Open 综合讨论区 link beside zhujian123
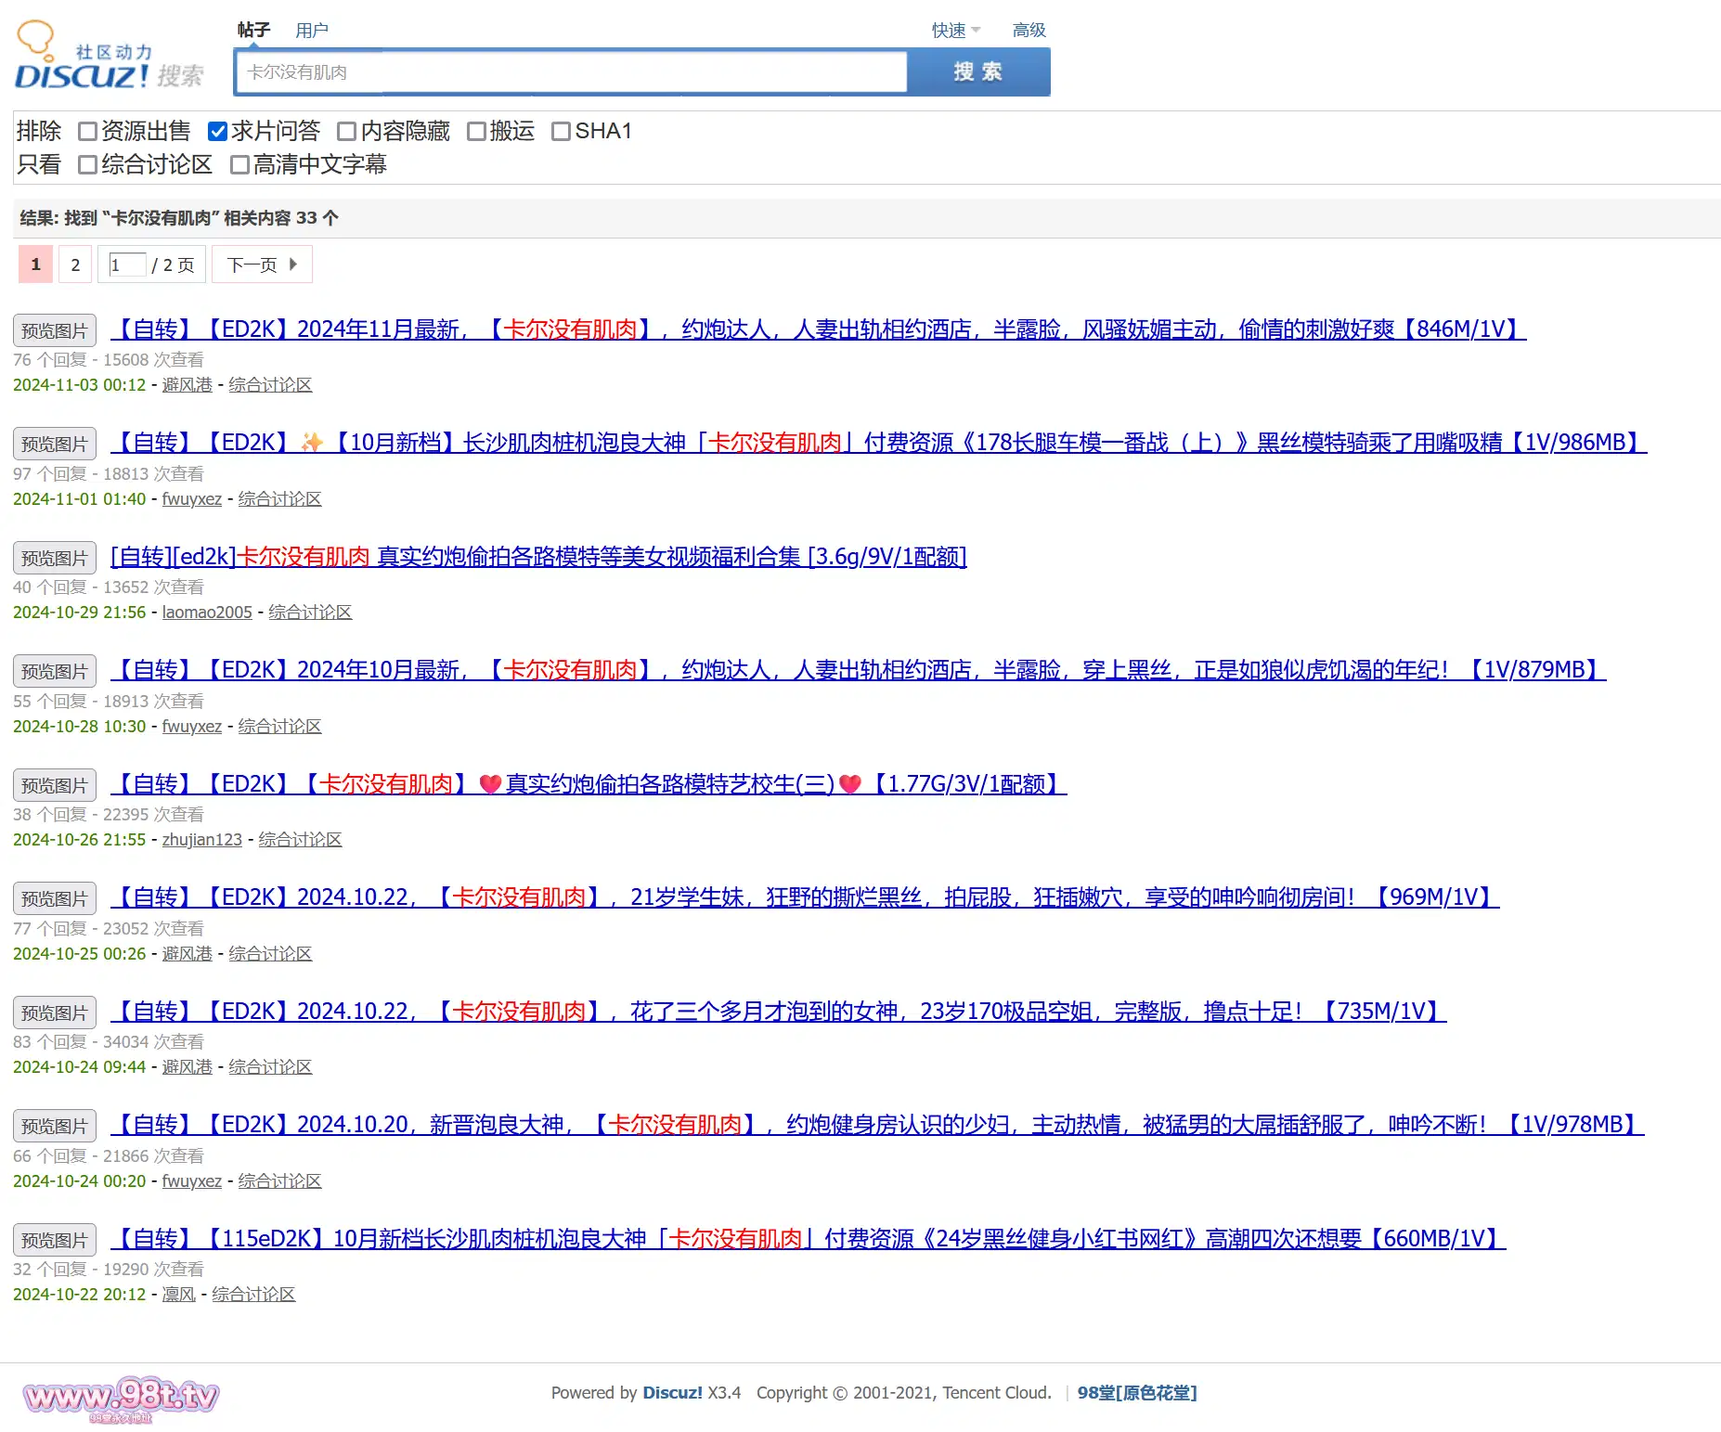This screenshot has width=1721, height=1432. (x=300, y=840)
